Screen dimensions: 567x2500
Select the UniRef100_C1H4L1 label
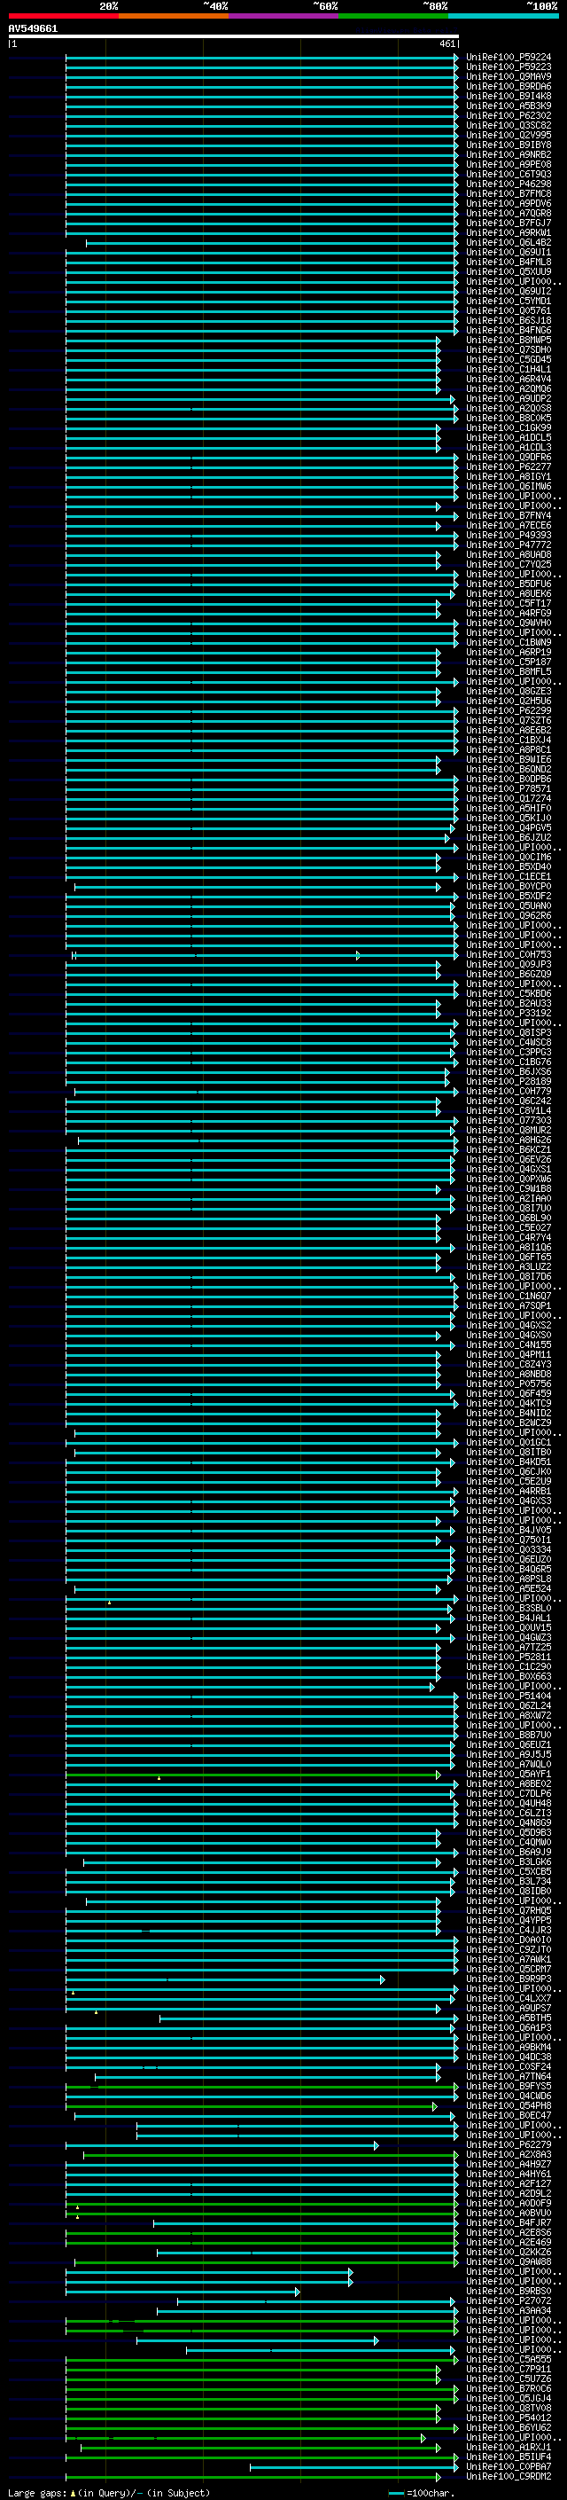(509, 370)
